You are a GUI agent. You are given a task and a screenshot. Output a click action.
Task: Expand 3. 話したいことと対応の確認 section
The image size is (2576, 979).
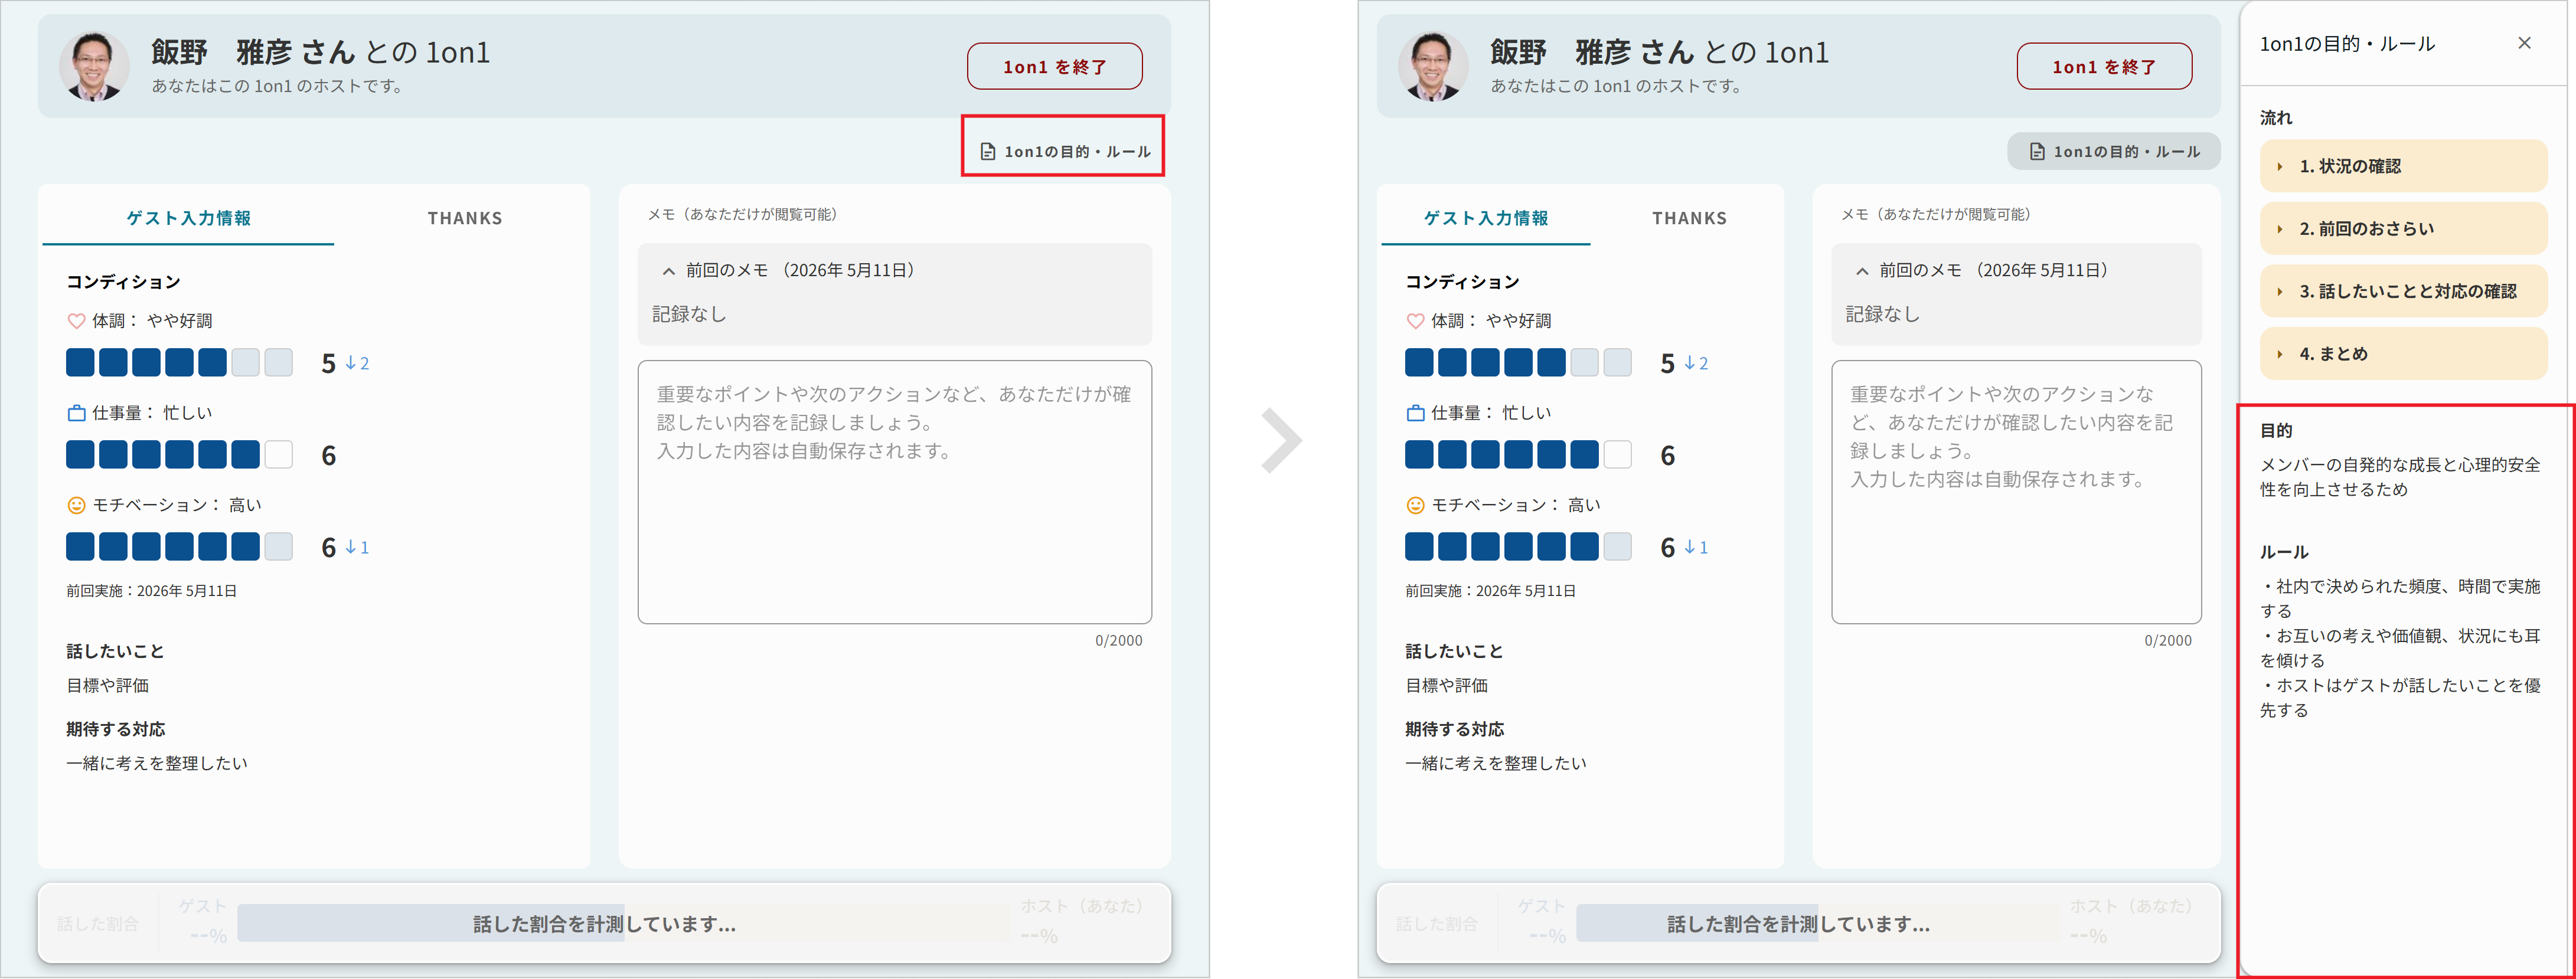pyautogui.click(x=2403, y=291)
